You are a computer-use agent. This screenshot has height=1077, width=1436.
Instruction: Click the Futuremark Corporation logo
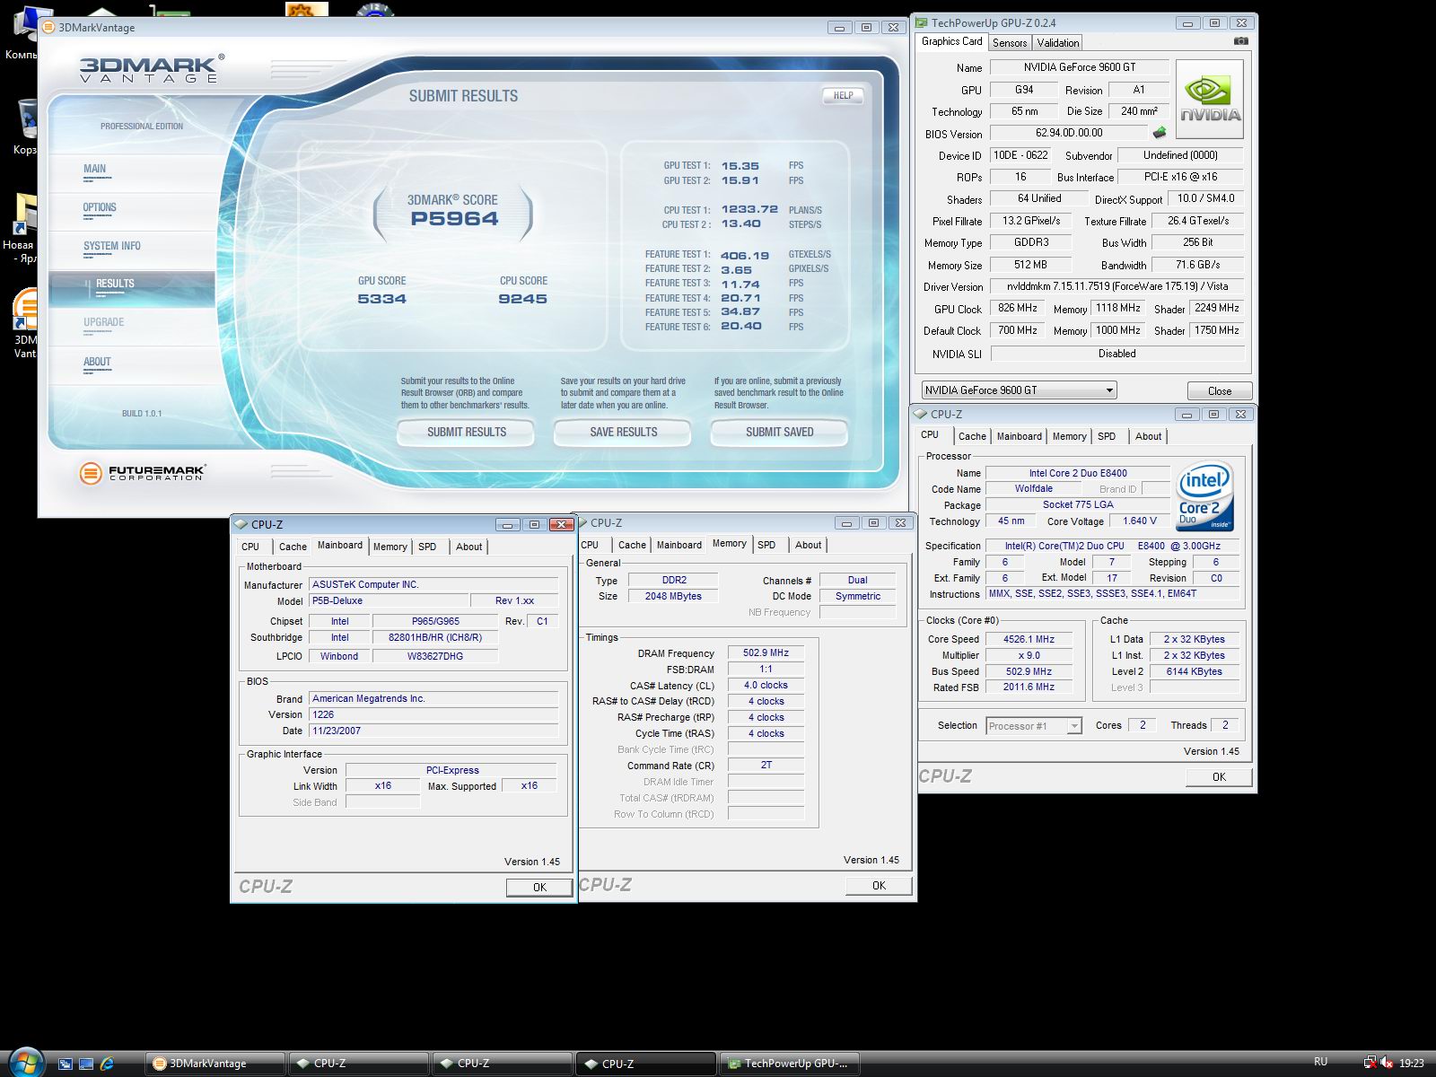(143, 472)
